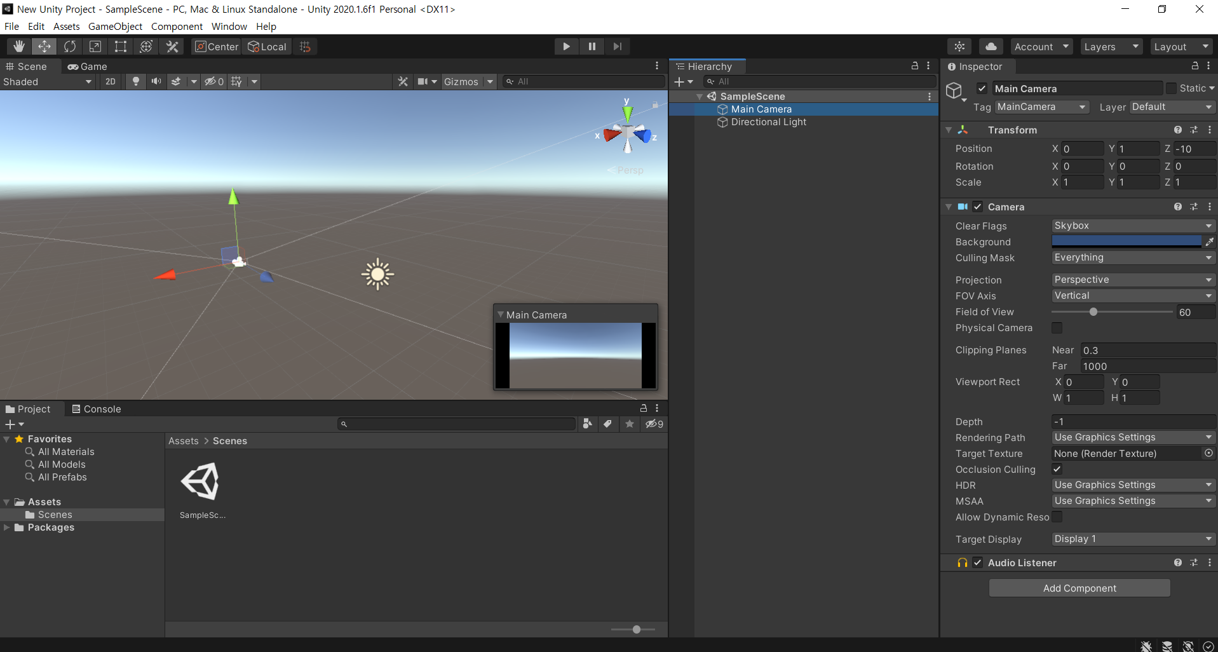Toggle the grid snapping icon
1218x652 pixels.
coord(305,46)
